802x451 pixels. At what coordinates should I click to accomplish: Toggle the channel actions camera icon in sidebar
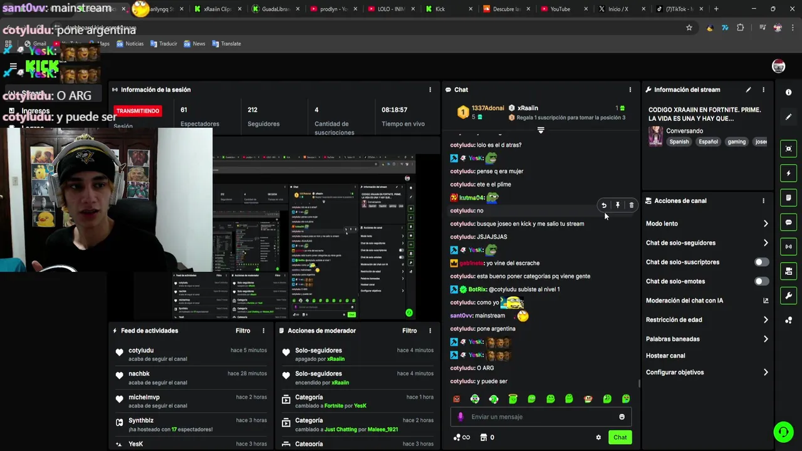coord(788,271)
